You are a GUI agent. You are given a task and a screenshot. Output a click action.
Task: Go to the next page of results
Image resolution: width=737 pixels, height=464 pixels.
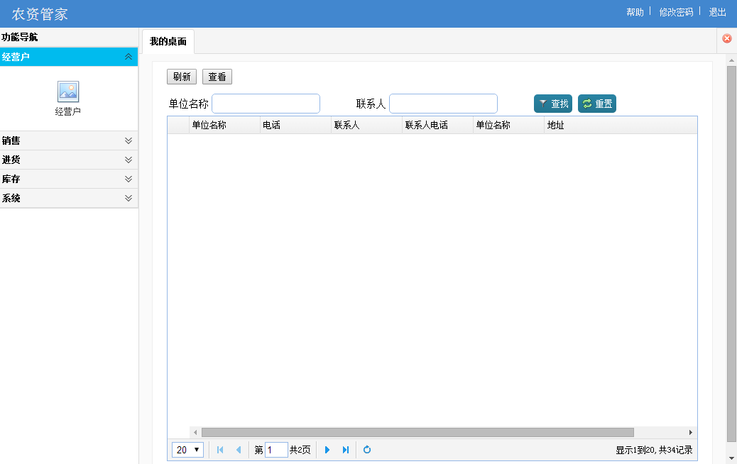point(327,450)
